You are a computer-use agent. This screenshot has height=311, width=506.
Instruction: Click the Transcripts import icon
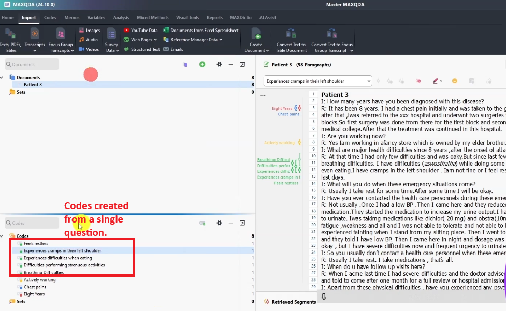pyautogui.click(x=35, y=34)
